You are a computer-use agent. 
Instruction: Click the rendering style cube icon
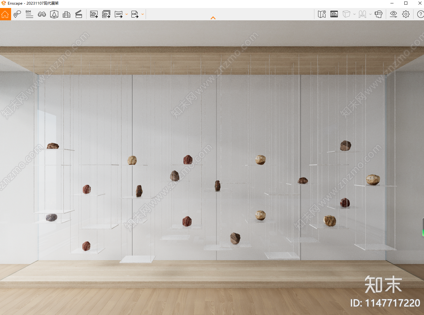(346, 14)
